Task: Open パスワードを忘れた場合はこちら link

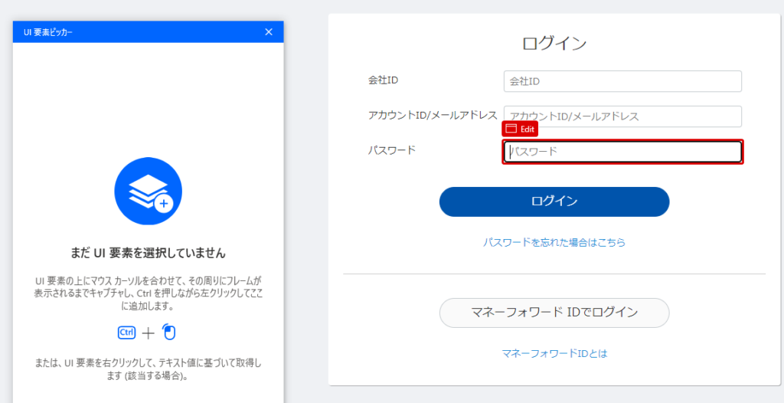Action: pos(554,243)
